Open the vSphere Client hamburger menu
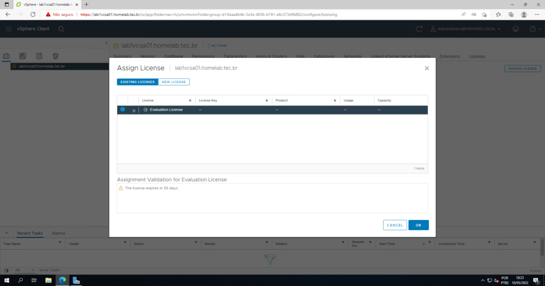545x286 pixels. [x=9, y=29]
